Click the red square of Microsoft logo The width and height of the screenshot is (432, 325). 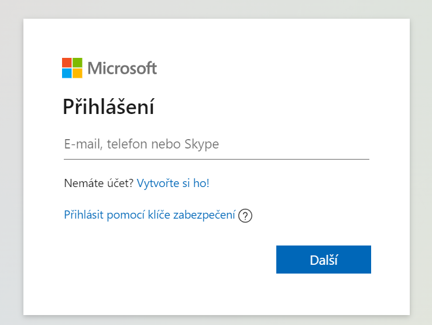coord(67,63)
